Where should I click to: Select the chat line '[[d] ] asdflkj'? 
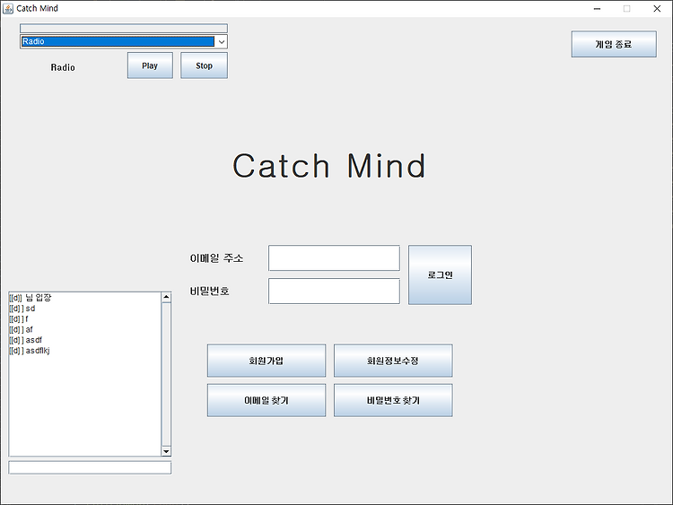(30, 351)
